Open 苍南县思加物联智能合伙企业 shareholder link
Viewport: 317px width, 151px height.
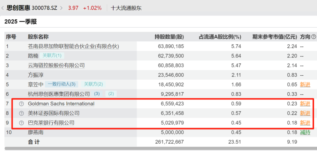(x=73, y=46)
